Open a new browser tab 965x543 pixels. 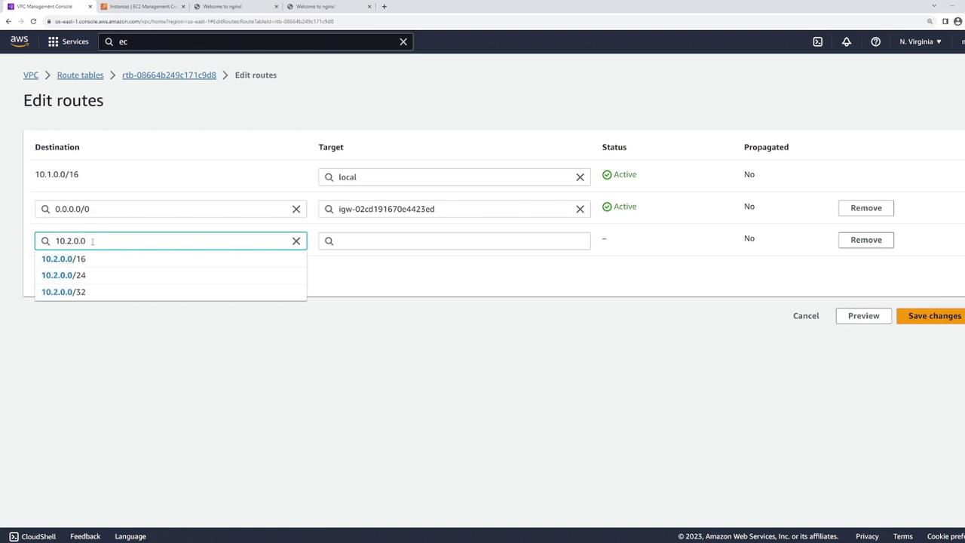[384, 7]
